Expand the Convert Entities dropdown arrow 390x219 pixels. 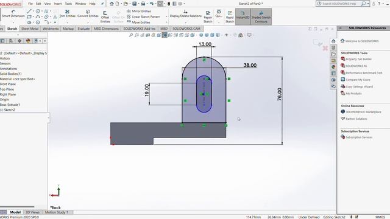pos(88,23)
